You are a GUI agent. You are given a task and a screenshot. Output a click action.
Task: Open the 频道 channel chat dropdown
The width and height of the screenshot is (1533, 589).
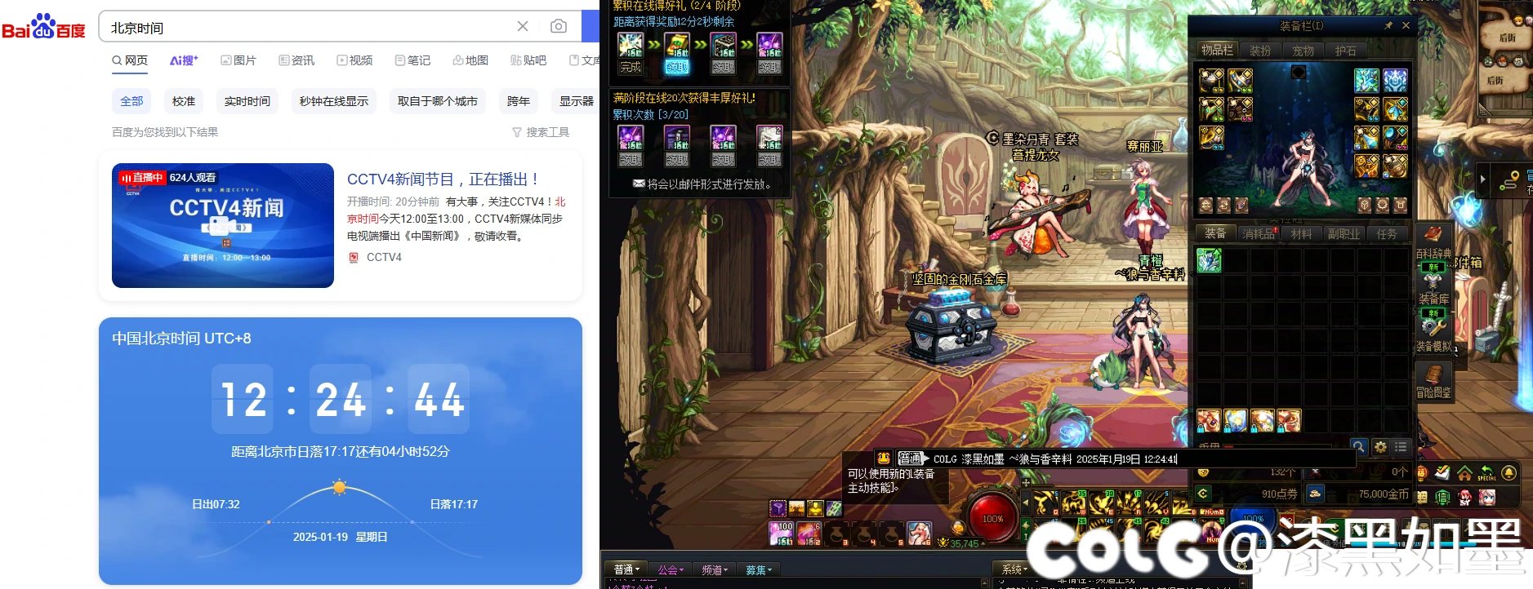[x=715, y=569]
